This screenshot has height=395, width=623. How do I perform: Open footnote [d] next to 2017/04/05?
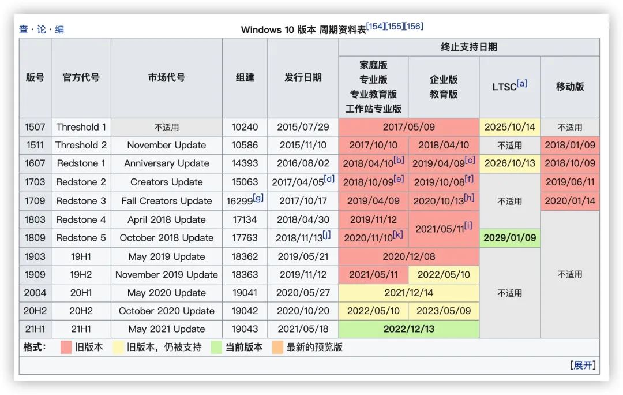click(x=329, y=178)
